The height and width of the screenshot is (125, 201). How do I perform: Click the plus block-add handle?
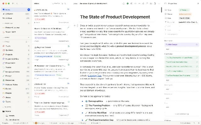[x=75, y=26]
